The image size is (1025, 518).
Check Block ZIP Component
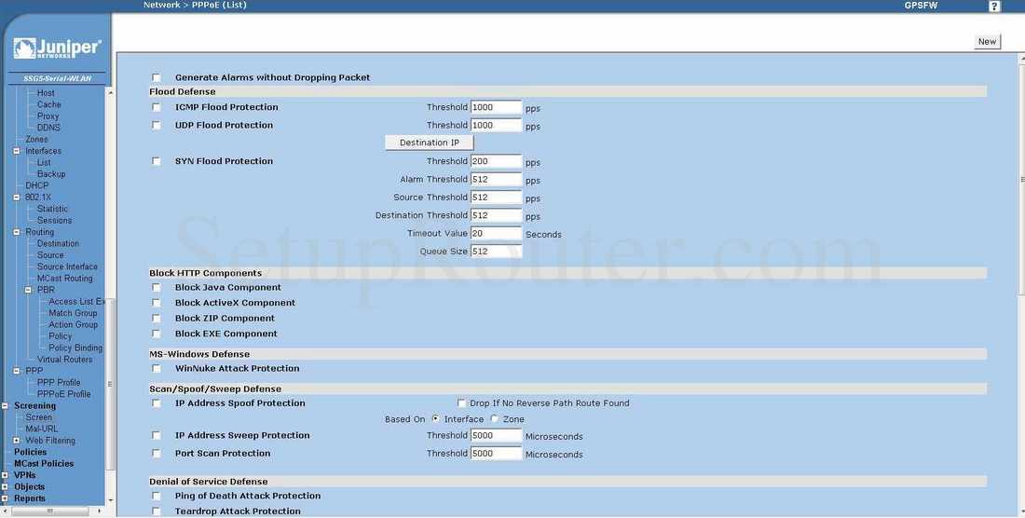157,319
